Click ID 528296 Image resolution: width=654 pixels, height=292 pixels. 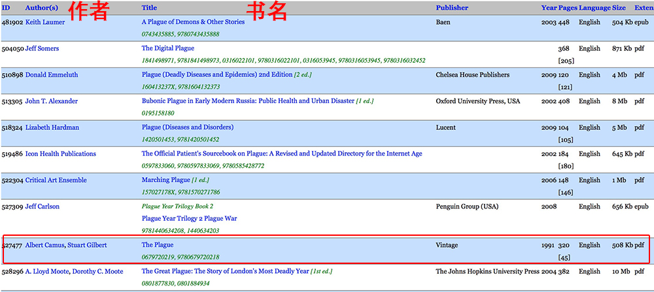click(12, 271)
